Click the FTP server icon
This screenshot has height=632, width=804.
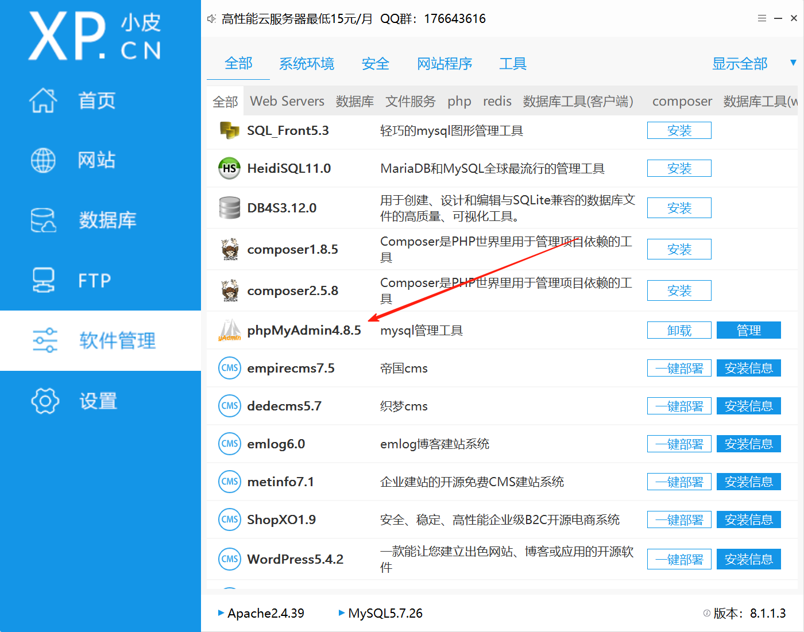click(43, 280)
